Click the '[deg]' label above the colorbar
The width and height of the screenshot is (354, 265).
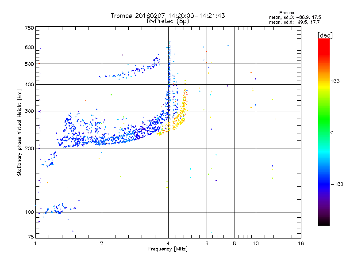(325, 35)
